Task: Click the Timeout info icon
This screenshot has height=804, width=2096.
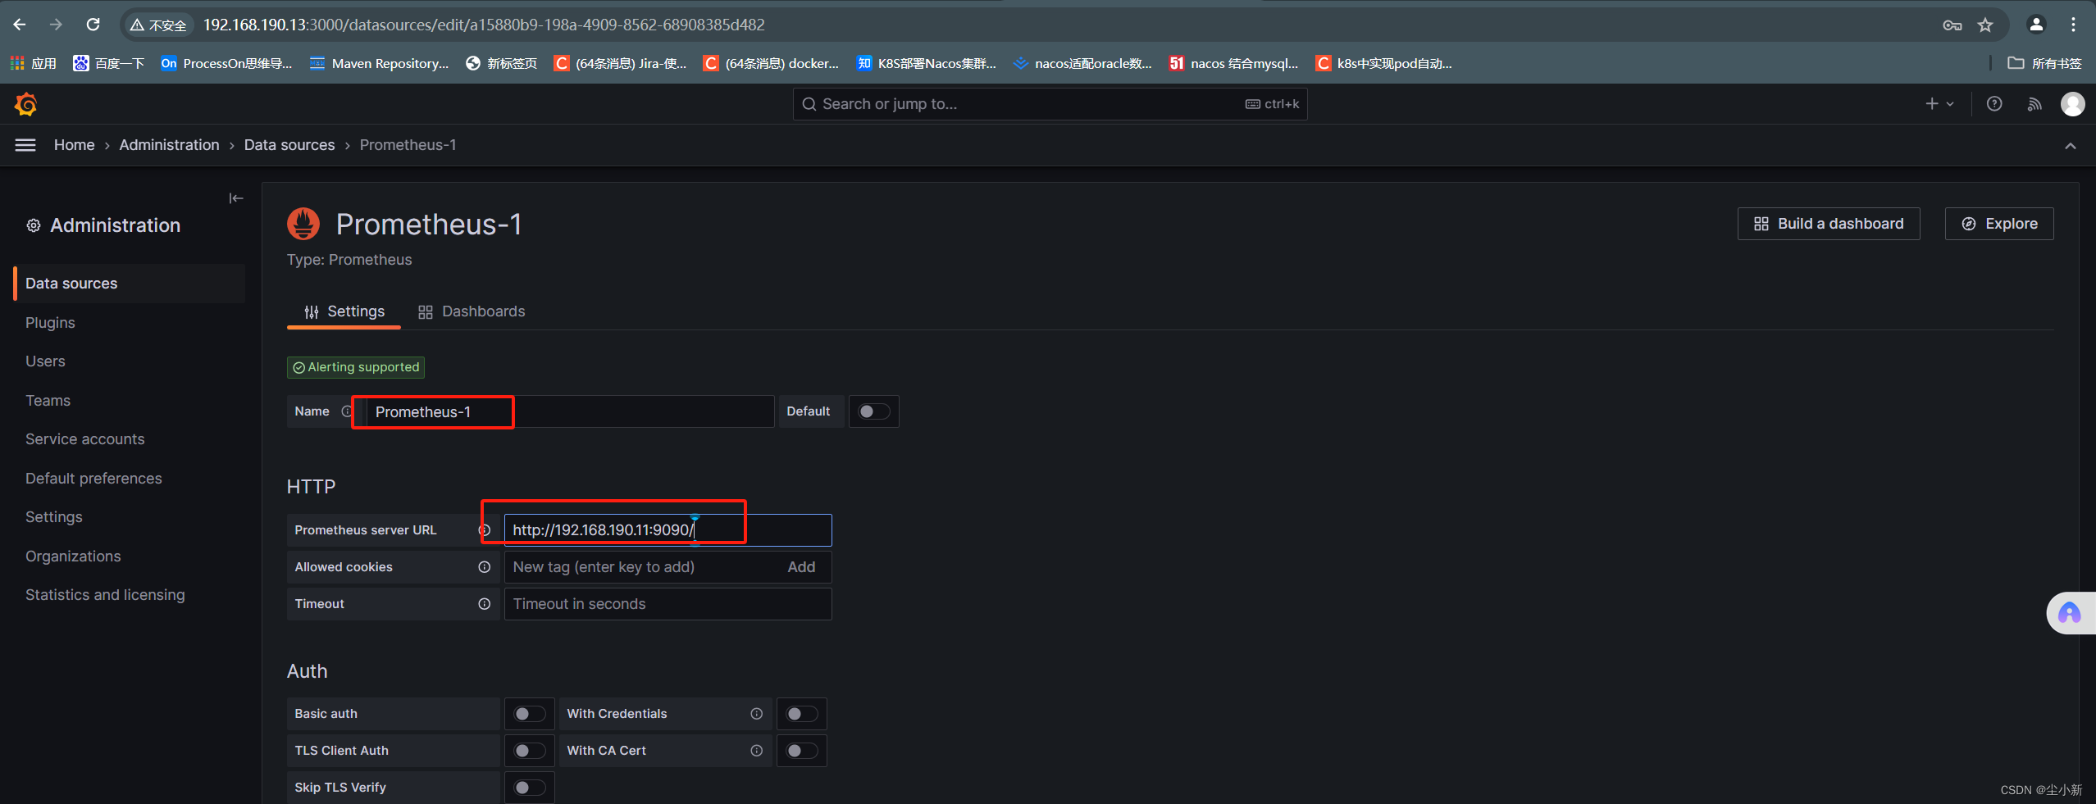Action: (485, 604)
